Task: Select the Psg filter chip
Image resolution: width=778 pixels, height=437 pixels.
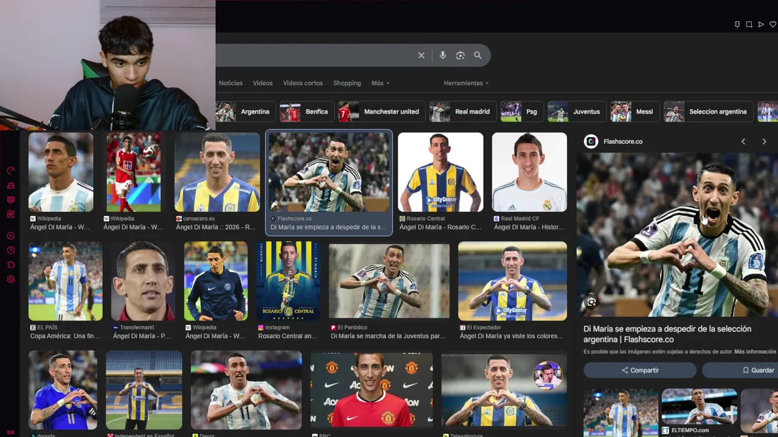Action: click(x=521, y=112)
